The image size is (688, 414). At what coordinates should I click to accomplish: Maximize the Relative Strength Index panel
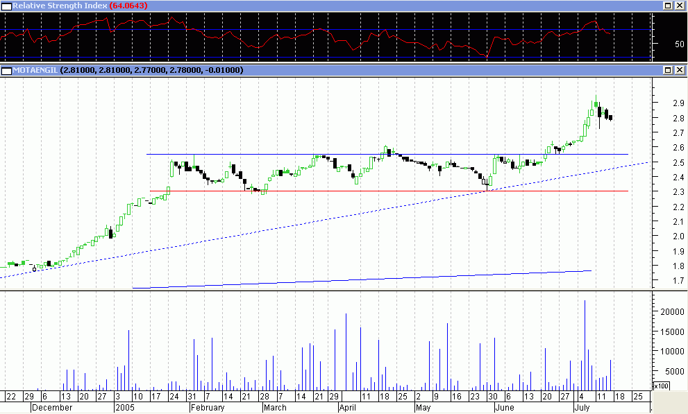click(667, 6)
